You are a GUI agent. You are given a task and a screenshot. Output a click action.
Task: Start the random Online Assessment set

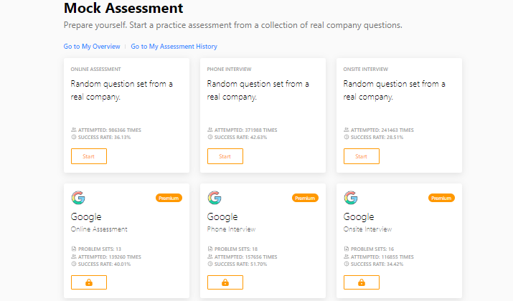pos(89,156)
